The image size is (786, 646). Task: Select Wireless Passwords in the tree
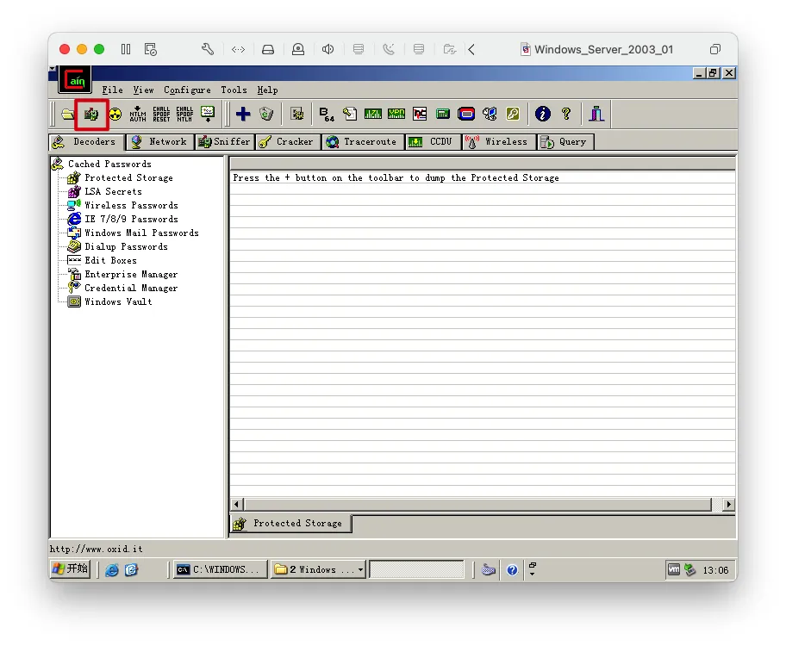tap(131, 206)
